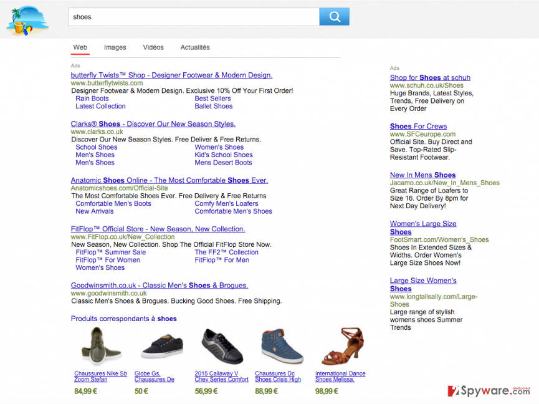This screenshot has height=404, width=539.
Task: Click the www.SFCeurope.com URL text
Action: click(x=422, y=134)
